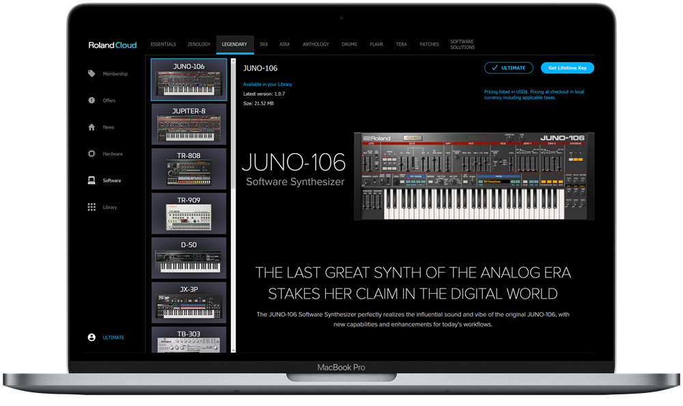The height and width of the screenshot is (406, 683).
Task: Switch to the ANTHOLOGY tab
Action: coord(316,44)
